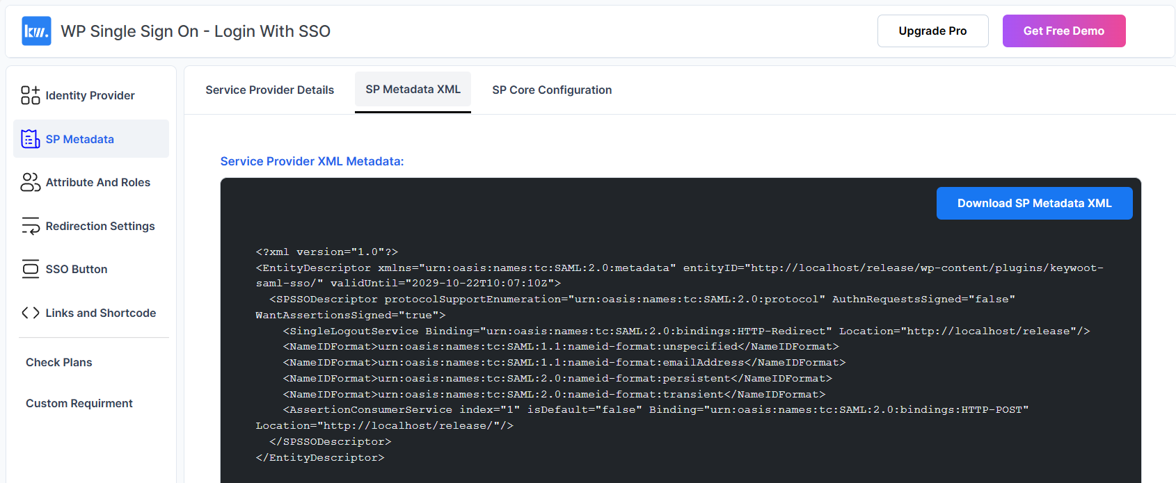This screenshot has width=1176, height=483.
Task: Download the SP Metadata XML file
Action: 1034,204
